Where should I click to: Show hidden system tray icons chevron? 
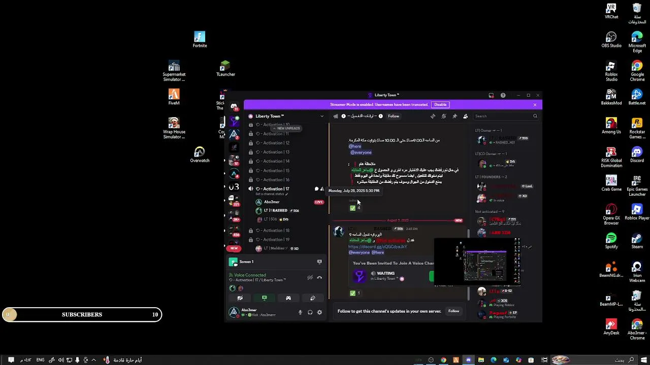(x=93, y=360)
